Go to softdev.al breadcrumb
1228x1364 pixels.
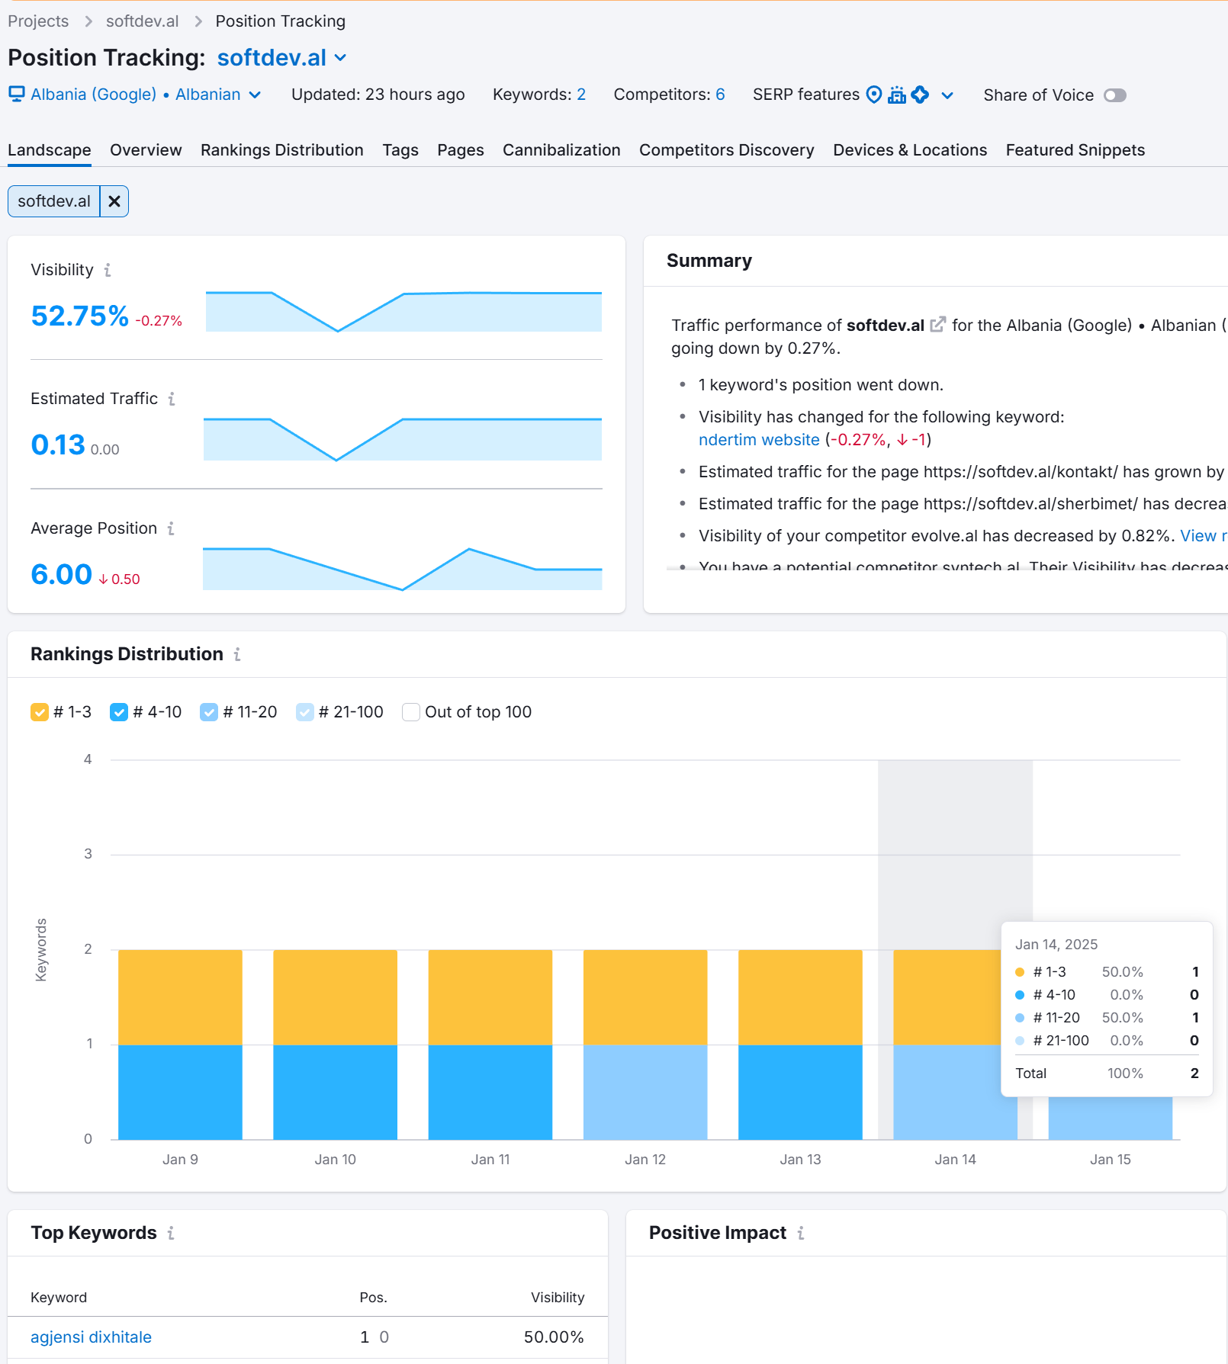[143, 21]
